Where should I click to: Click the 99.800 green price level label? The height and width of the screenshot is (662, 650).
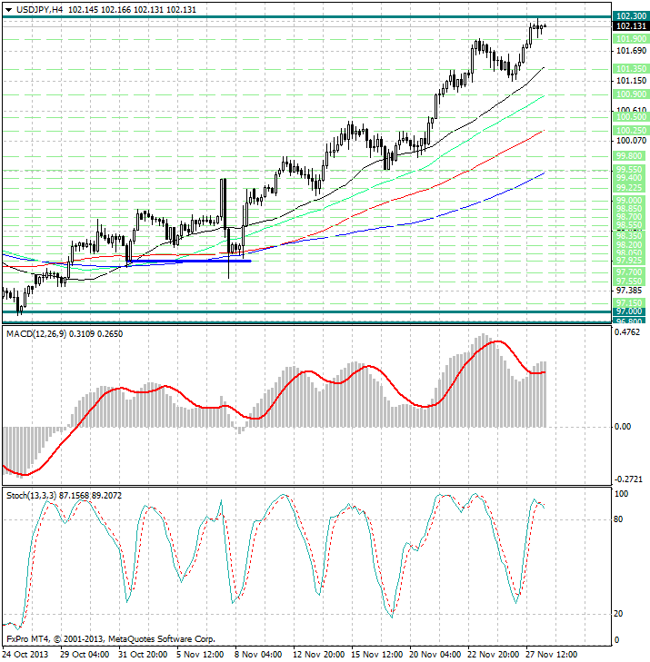click(x=630, y=156)
